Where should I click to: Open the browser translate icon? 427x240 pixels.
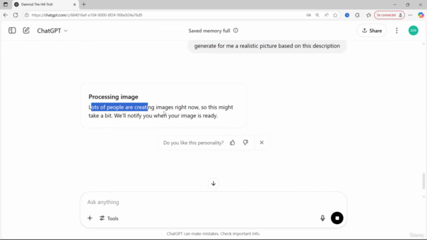[308, 15]
